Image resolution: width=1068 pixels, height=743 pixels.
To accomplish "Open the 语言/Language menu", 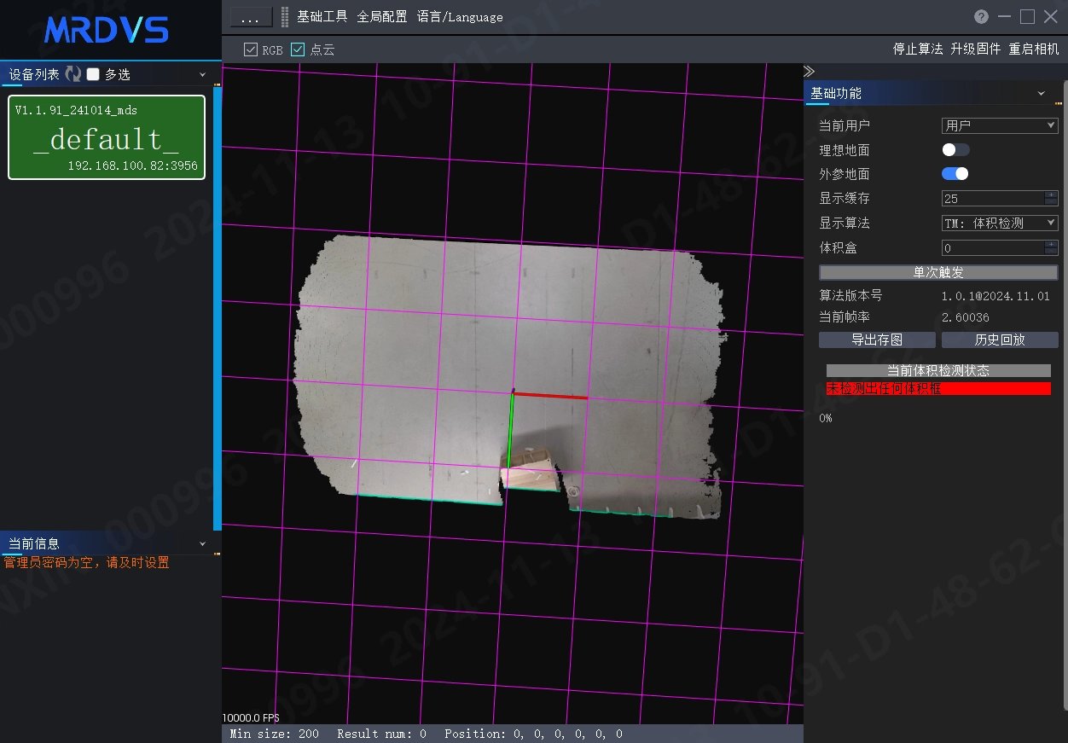I will click(x=460, y=17).
